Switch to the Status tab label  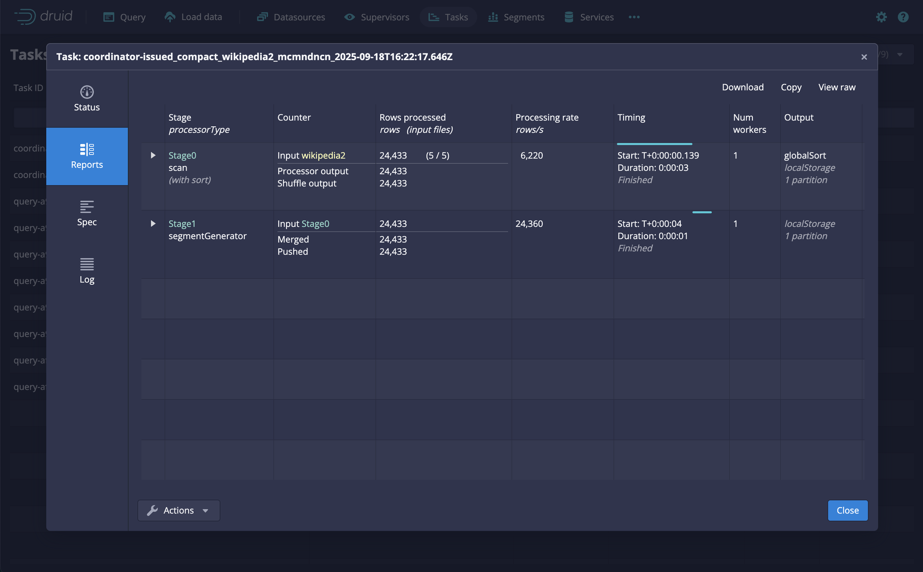[87, 107]
